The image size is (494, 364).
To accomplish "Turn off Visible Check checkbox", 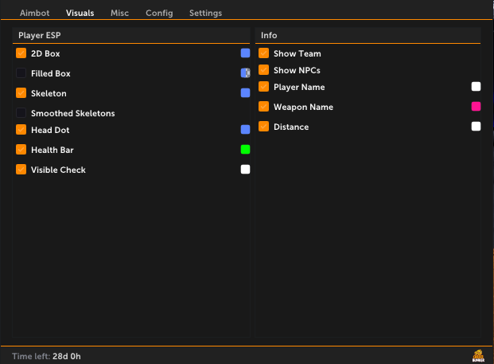I will tap(21, 169).
